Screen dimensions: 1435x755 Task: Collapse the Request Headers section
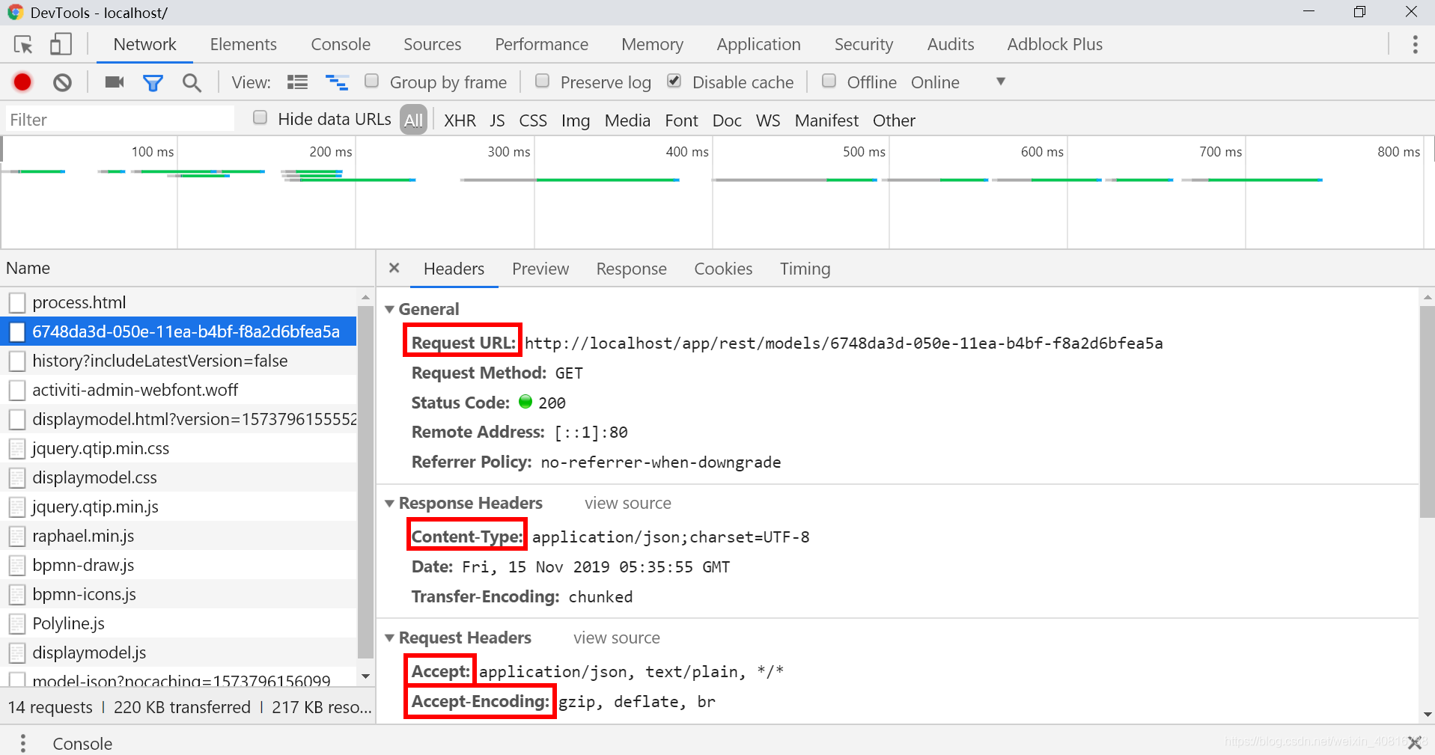click(390, 638)
